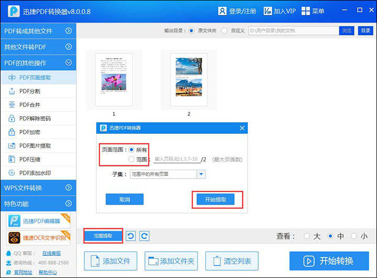The image size is (377, 278).
Task: Click 浏览 browse button
Action: tap(347, 31)
